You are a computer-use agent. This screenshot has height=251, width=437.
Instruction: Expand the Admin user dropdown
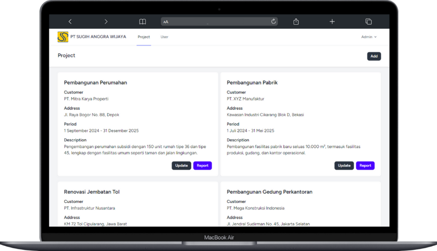click(369, 37)
